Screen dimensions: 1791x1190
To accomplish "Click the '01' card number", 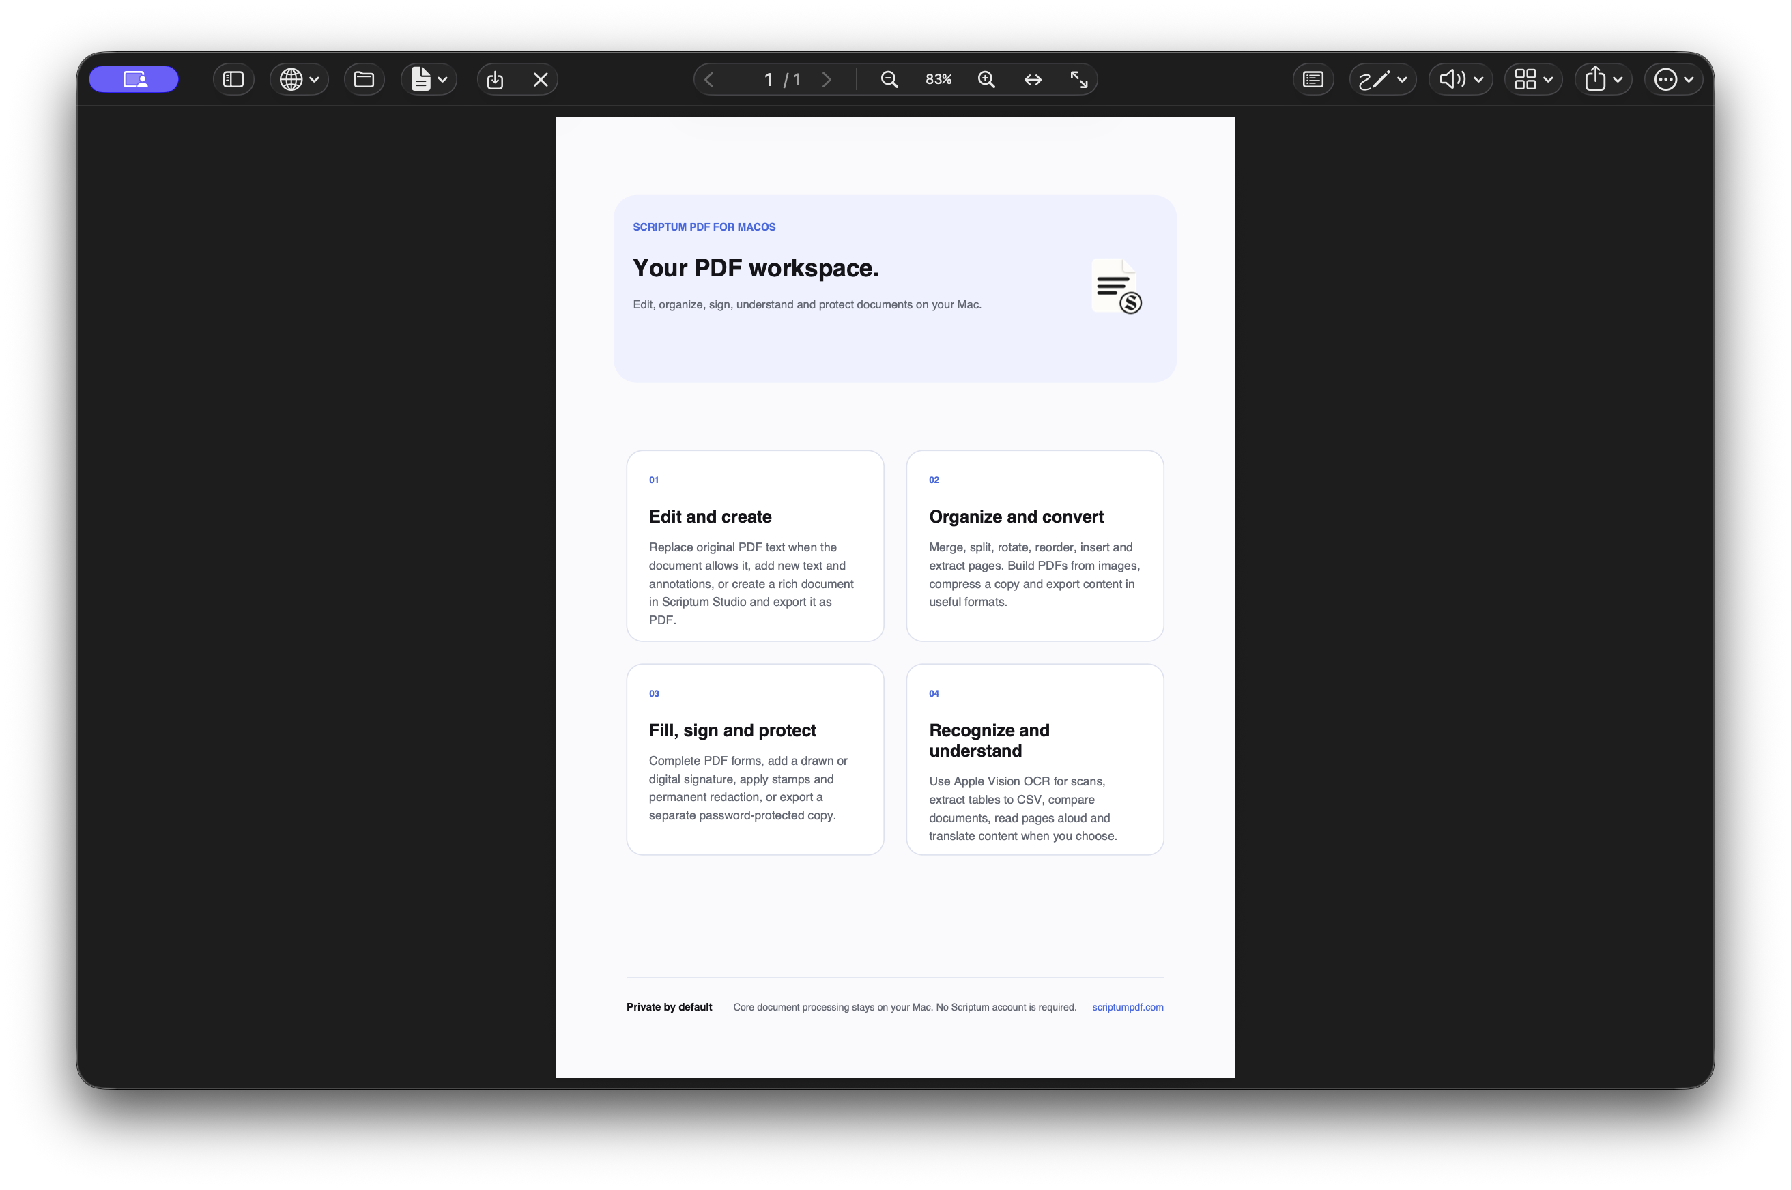I will 654,480.
